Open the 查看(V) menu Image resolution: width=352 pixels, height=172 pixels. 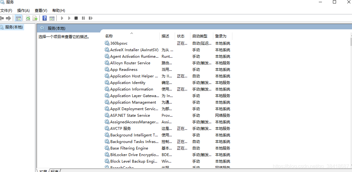[x=41, y=11]
